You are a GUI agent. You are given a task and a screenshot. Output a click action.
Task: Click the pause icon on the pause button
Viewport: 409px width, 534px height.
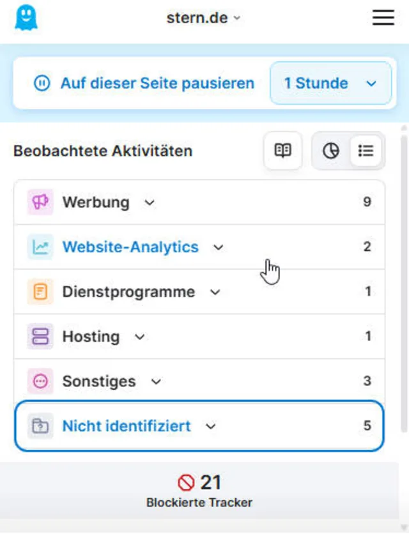coord(42,84)
